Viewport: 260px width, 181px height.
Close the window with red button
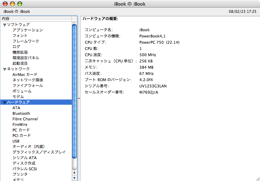(x=5, y=4)
